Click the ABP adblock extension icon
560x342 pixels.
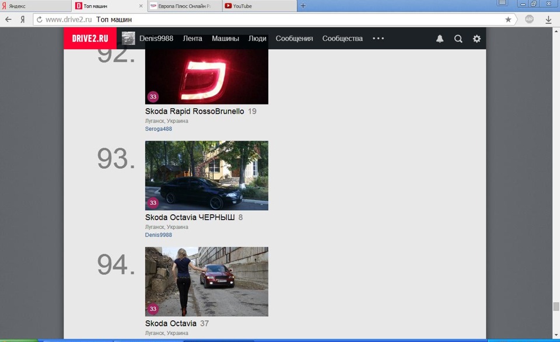point(529,19)
